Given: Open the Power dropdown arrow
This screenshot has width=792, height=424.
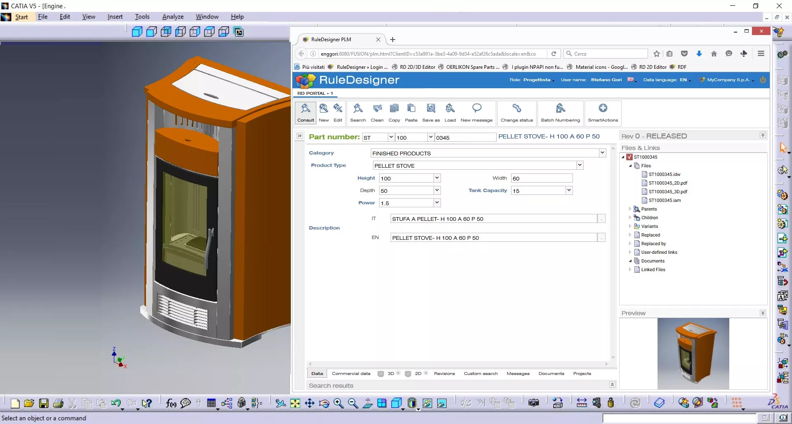Looking at the screenshot, I should (437, 203).
